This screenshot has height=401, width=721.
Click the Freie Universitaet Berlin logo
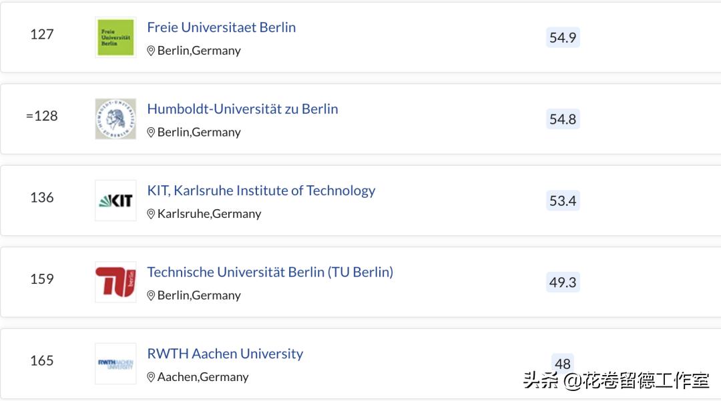(x=115, y=37)
